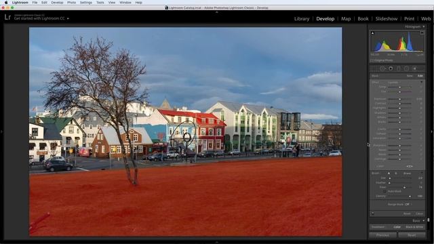Click the Contrast slider handle

[399, 104]
